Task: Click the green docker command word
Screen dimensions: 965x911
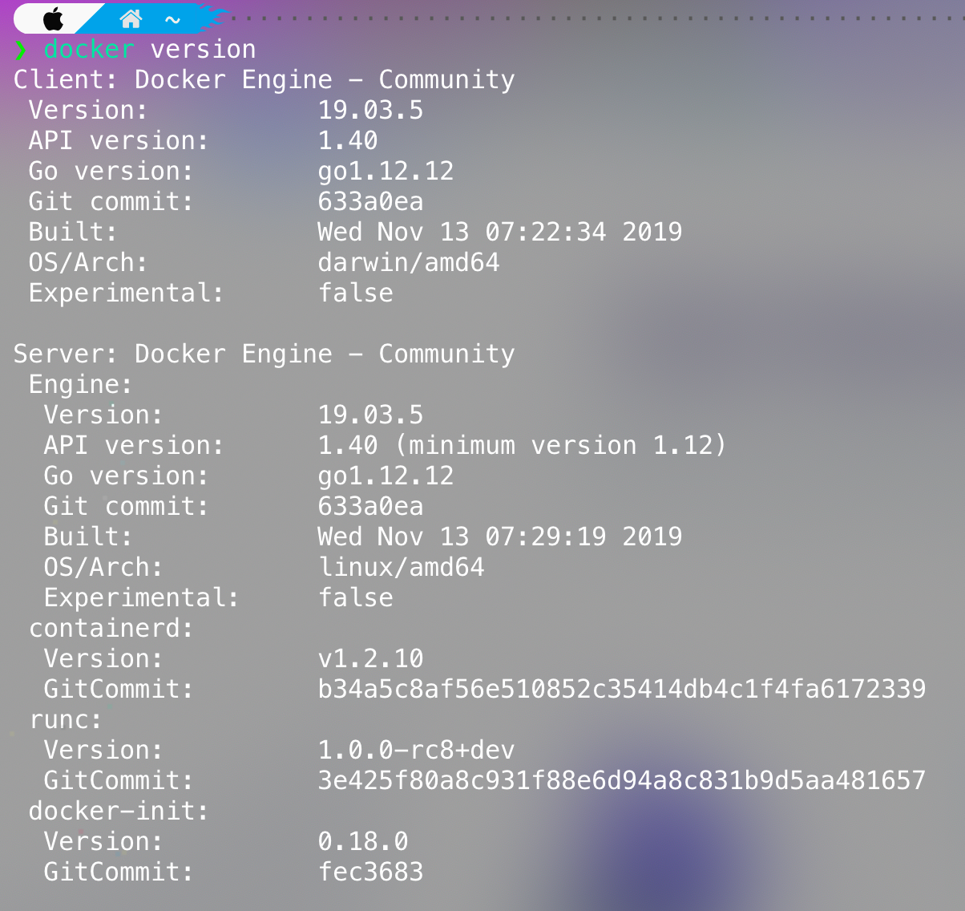Action: click(89, 50)
